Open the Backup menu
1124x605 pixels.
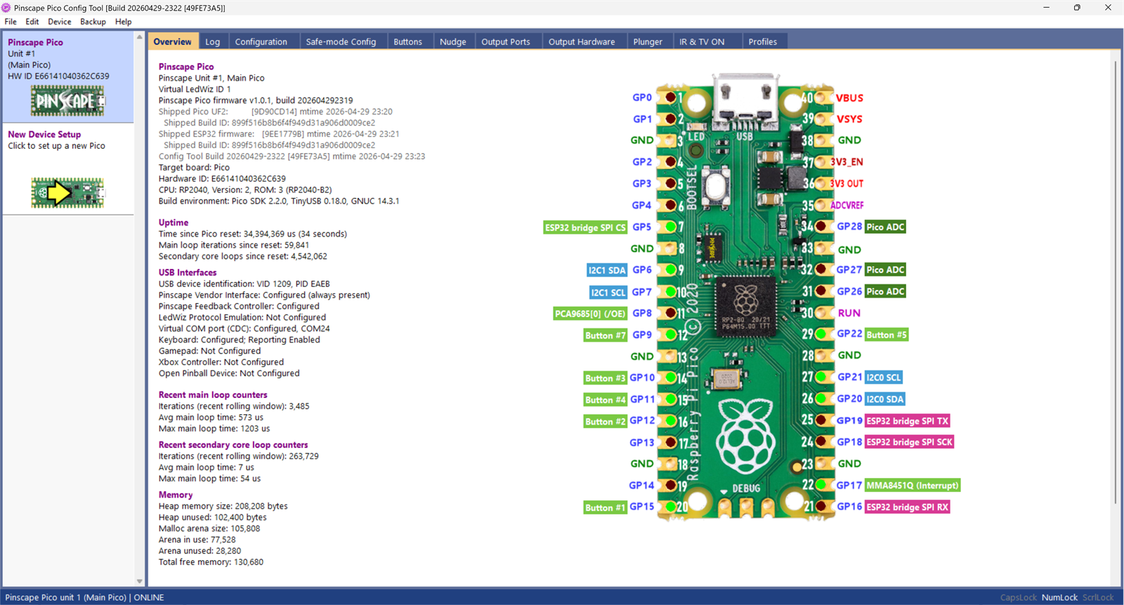(93, 22)
